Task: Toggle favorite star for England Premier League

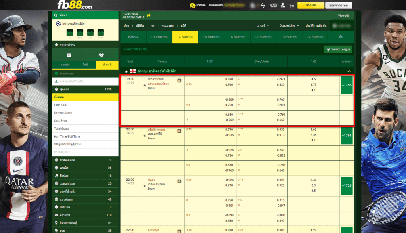Action: 126,71
